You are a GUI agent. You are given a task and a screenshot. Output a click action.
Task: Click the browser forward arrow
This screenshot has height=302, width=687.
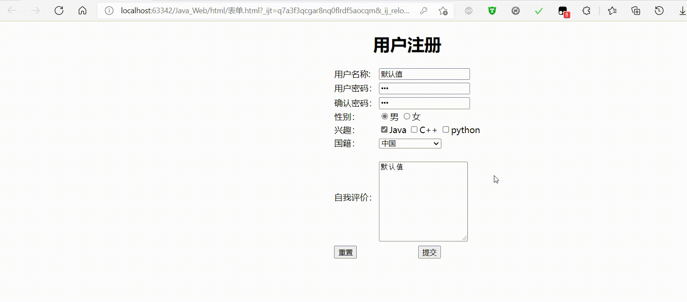tap(35, 11)
